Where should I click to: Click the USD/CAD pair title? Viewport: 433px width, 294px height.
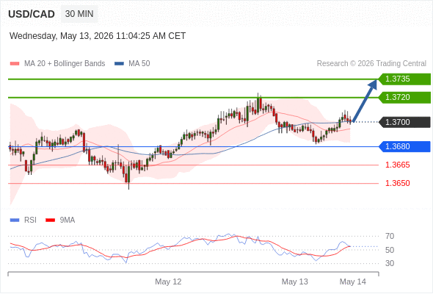32,14
